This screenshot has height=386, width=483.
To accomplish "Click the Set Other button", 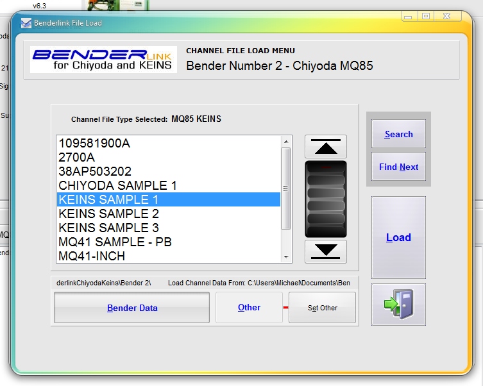I will [322, 308].
